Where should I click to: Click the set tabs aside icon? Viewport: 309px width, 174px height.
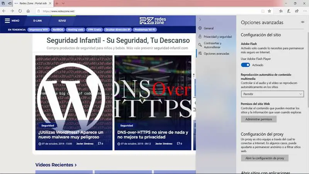pyautogui.click(x=10, y=3)
